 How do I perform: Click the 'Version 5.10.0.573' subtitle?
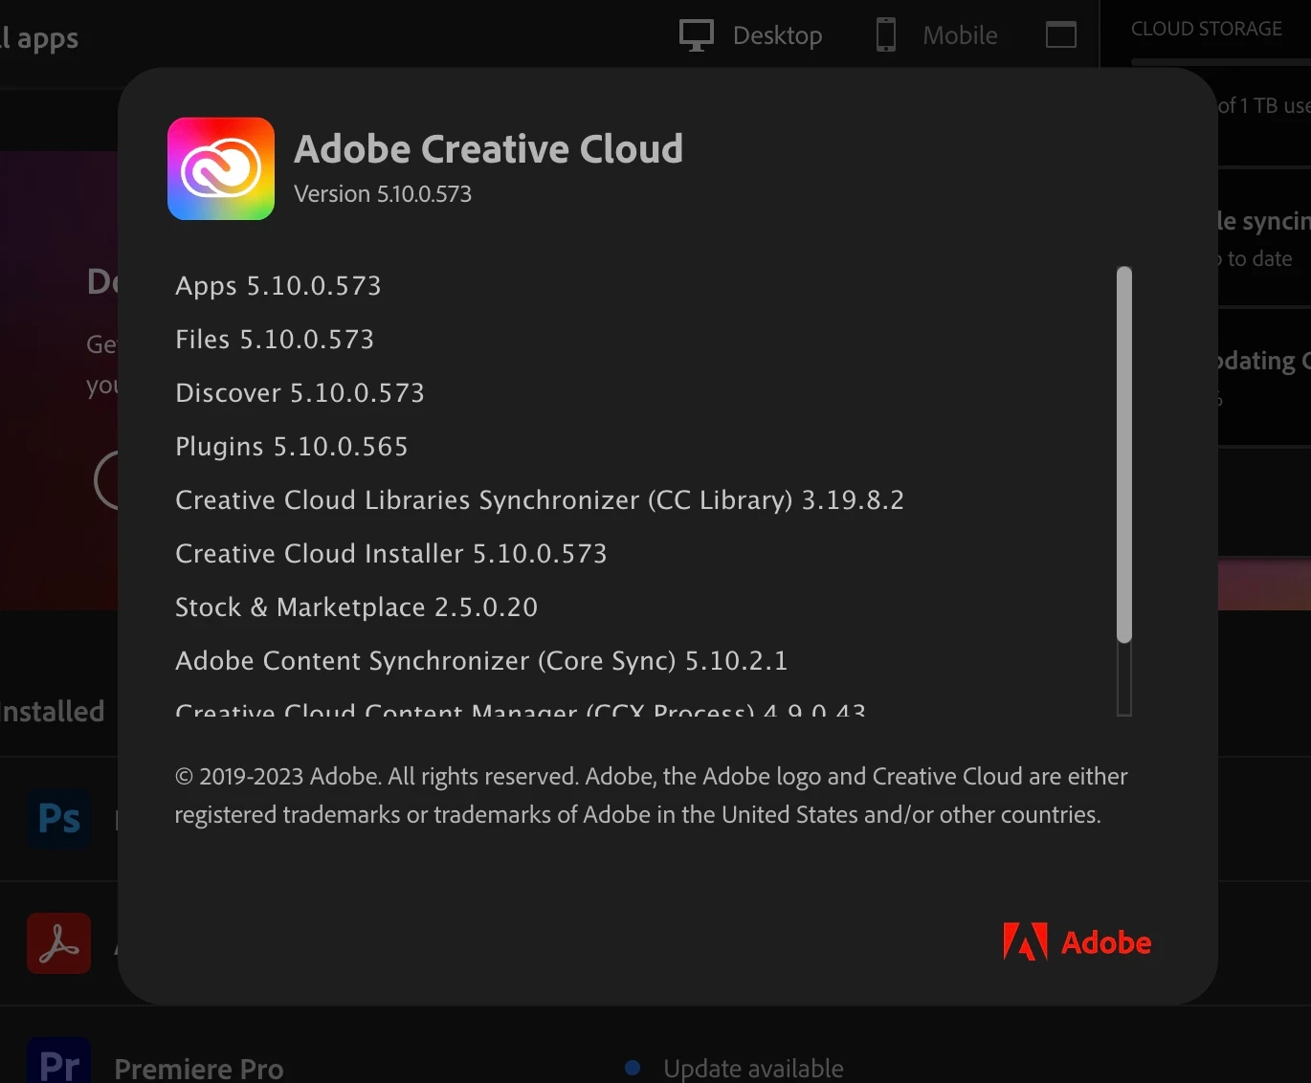(x=383, y=194)
